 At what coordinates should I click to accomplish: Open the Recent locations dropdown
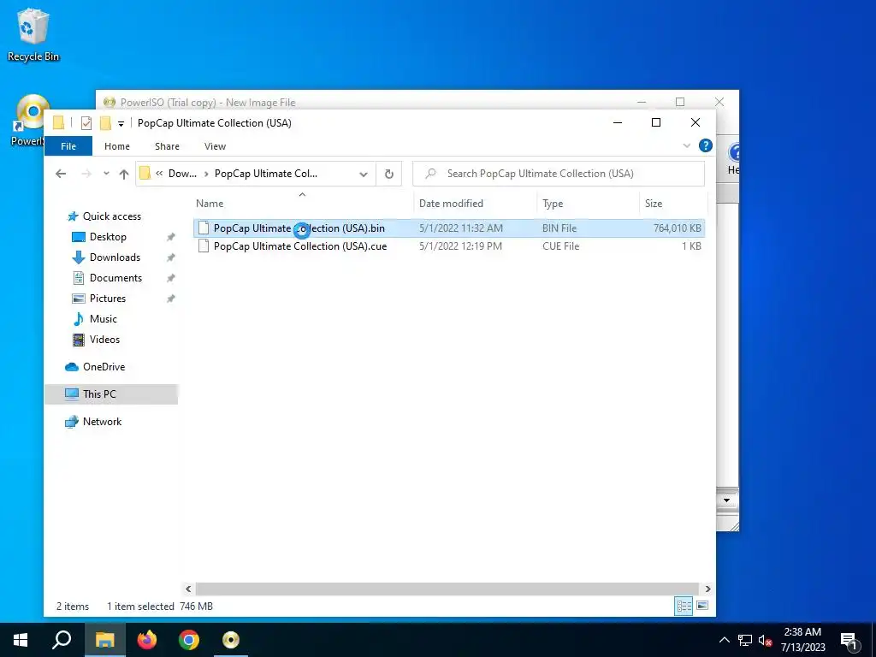coord(106,174)
